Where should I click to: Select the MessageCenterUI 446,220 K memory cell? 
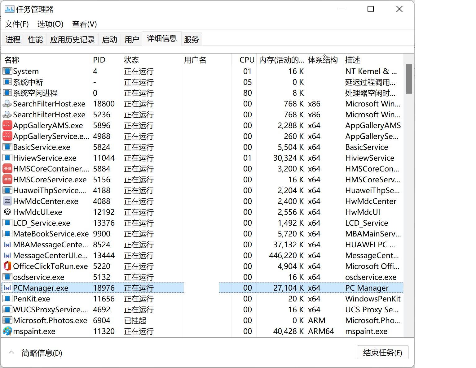[286, 255]
